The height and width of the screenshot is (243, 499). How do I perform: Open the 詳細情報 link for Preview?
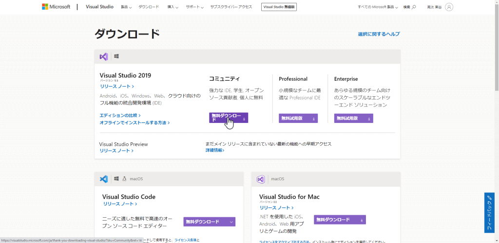215,150
